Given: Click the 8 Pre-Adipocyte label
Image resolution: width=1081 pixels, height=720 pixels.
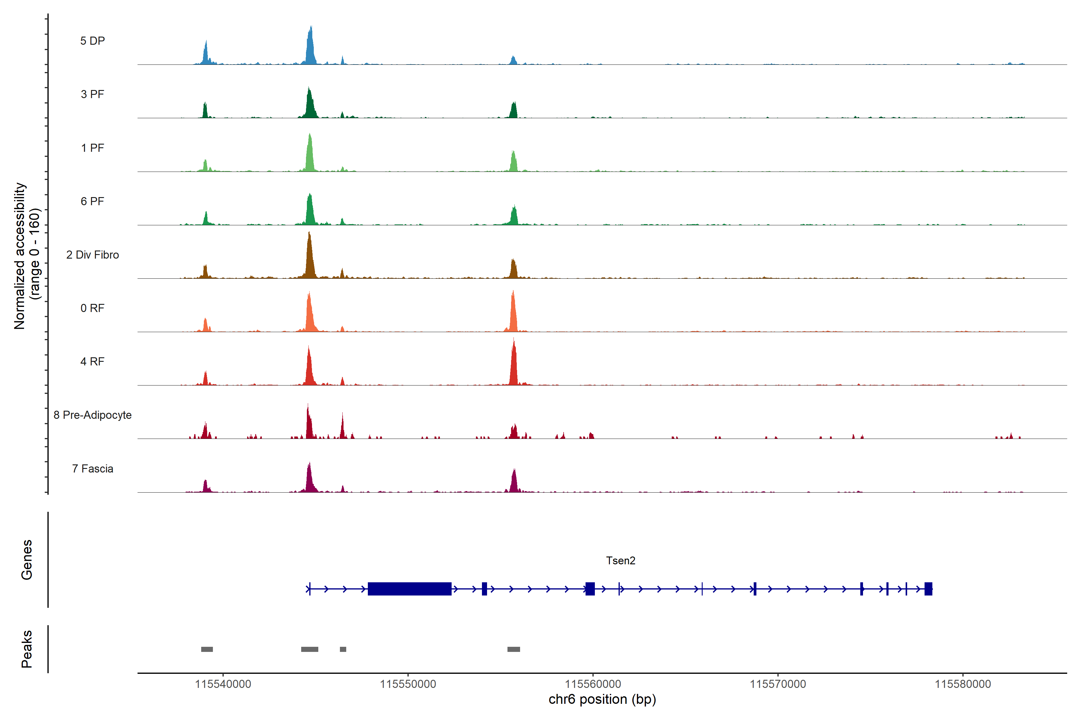Looking at the screenshot, I should click(92, 415).
